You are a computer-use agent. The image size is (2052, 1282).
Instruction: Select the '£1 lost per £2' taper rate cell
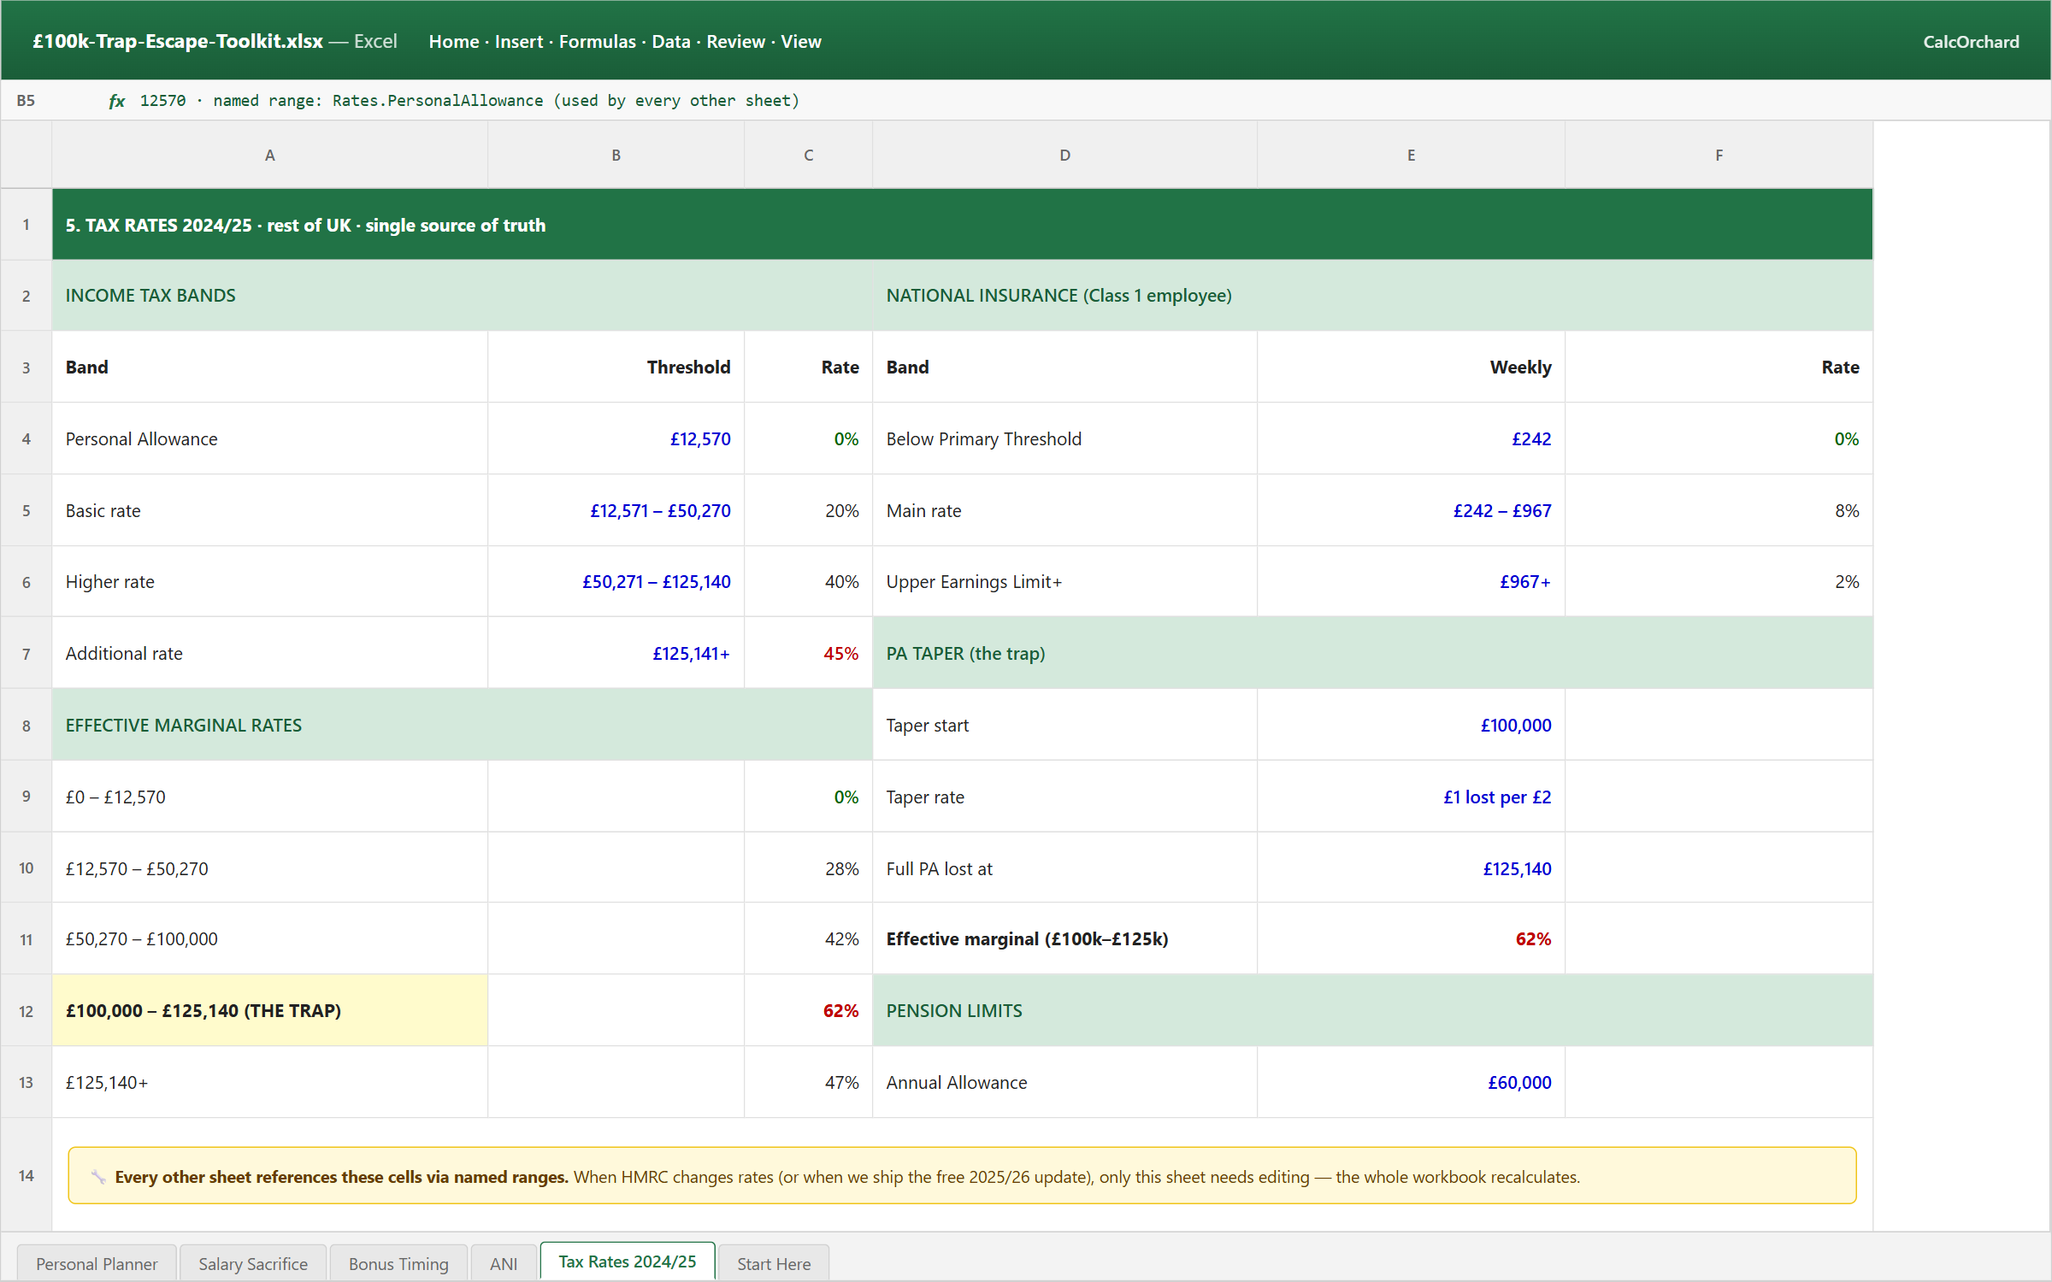[1411, 797]
